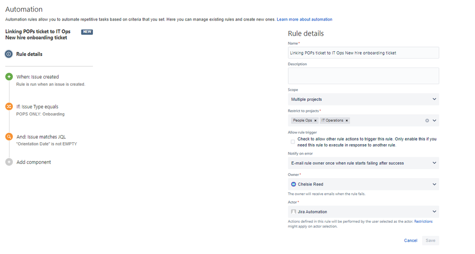Click Add component label
Image resolution: width=475 pixels, height=254 pixels.
coord(34,162)
